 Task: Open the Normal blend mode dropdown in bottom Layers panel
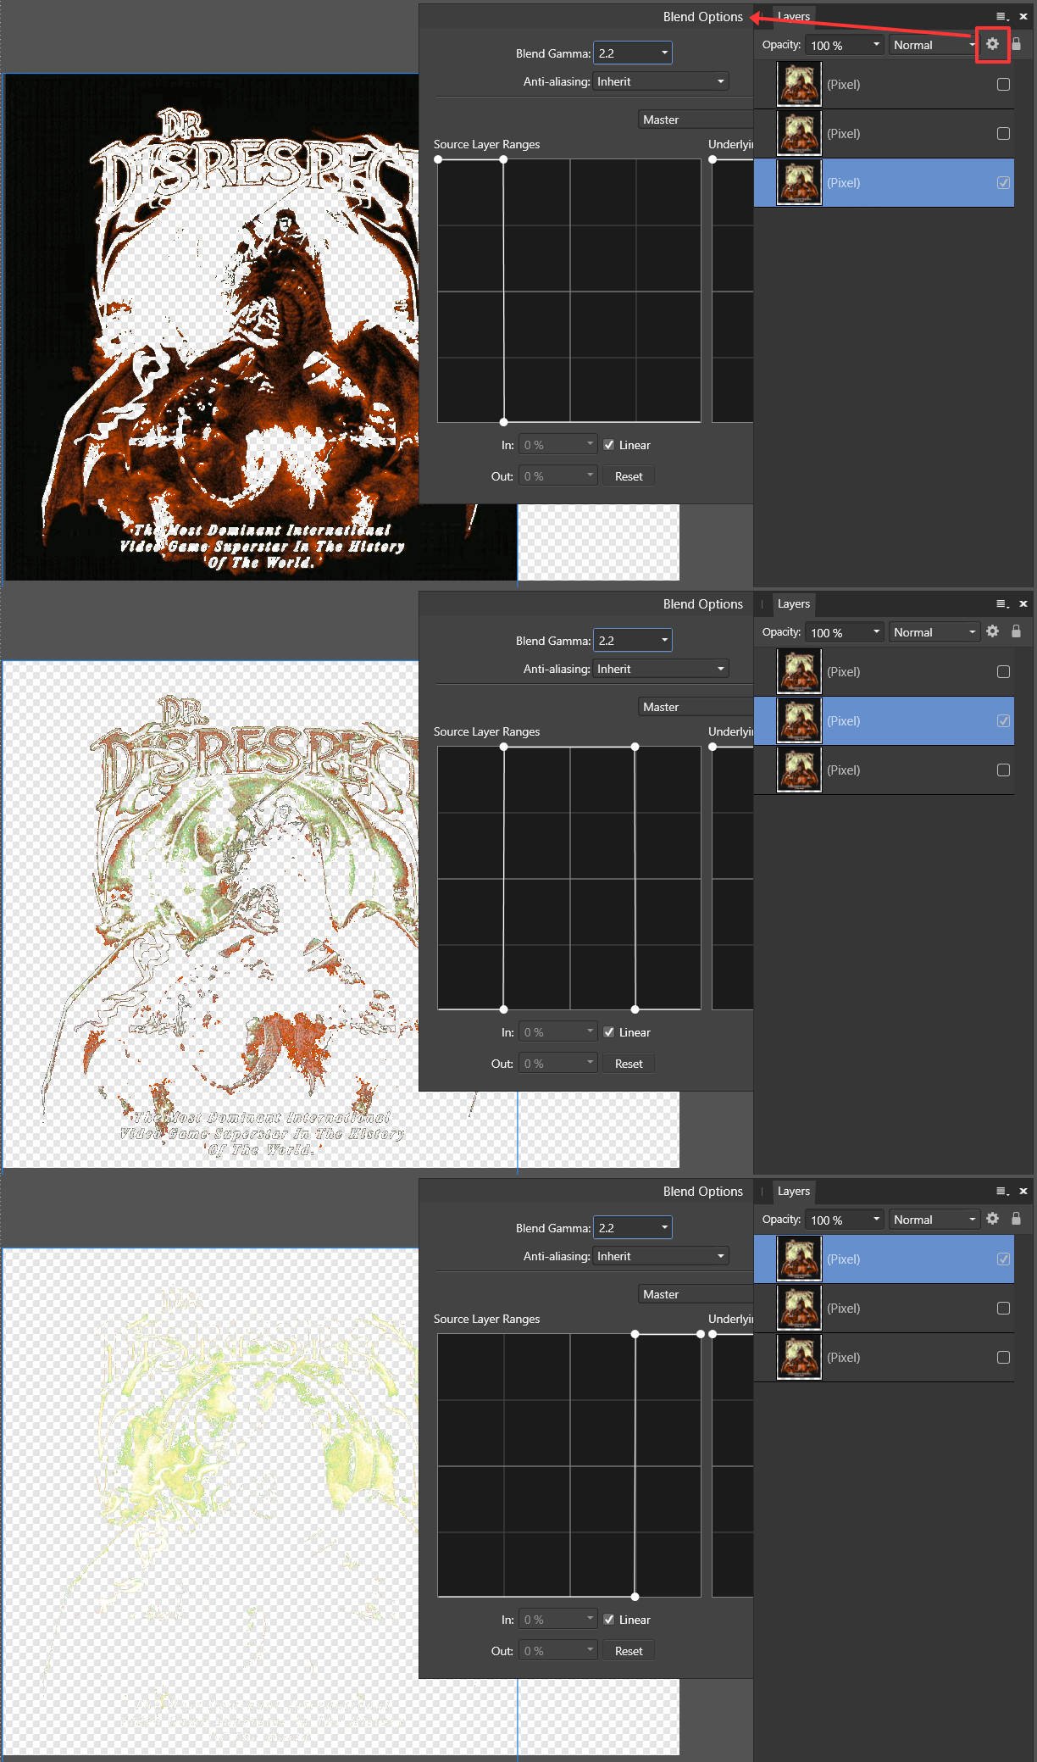(934, 1220)
